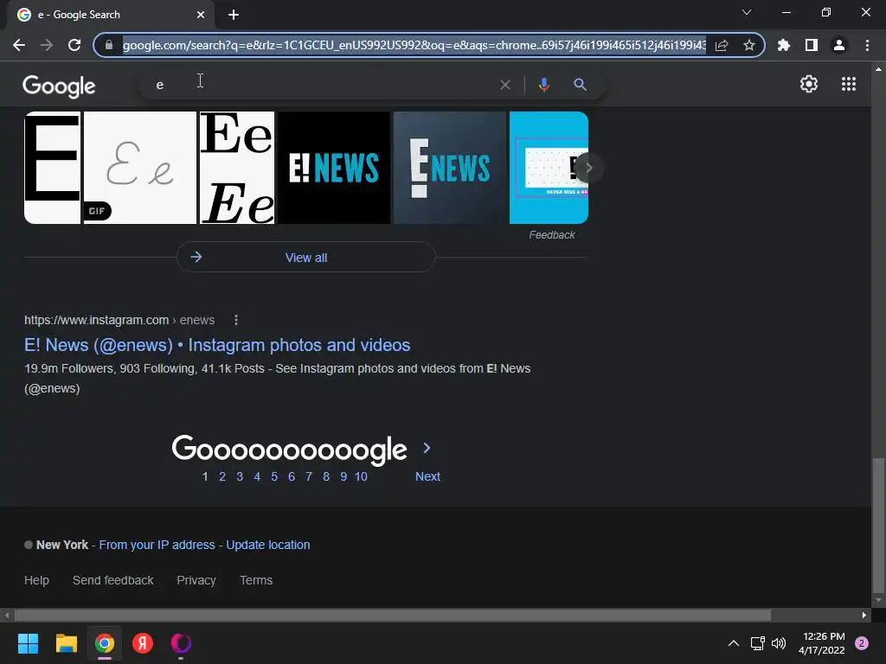Open the Privacy footer link
Viewport: 886px width, 664px height.
196,580
